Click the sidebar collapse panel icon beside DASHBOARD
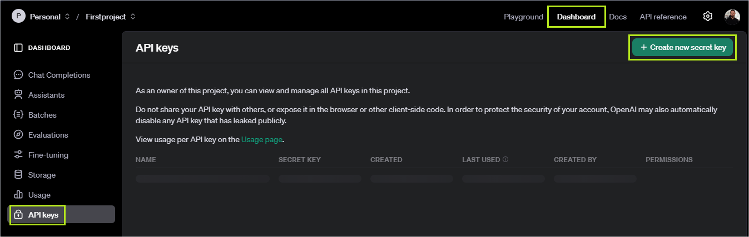 click(x=18, y=48)
